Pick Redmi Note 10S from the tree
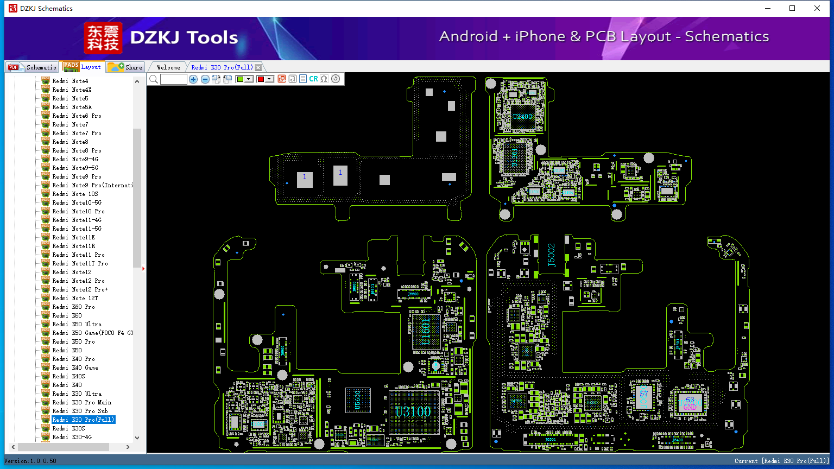The image size is (834, 469). pyautogui.click(x=75, y=194)
